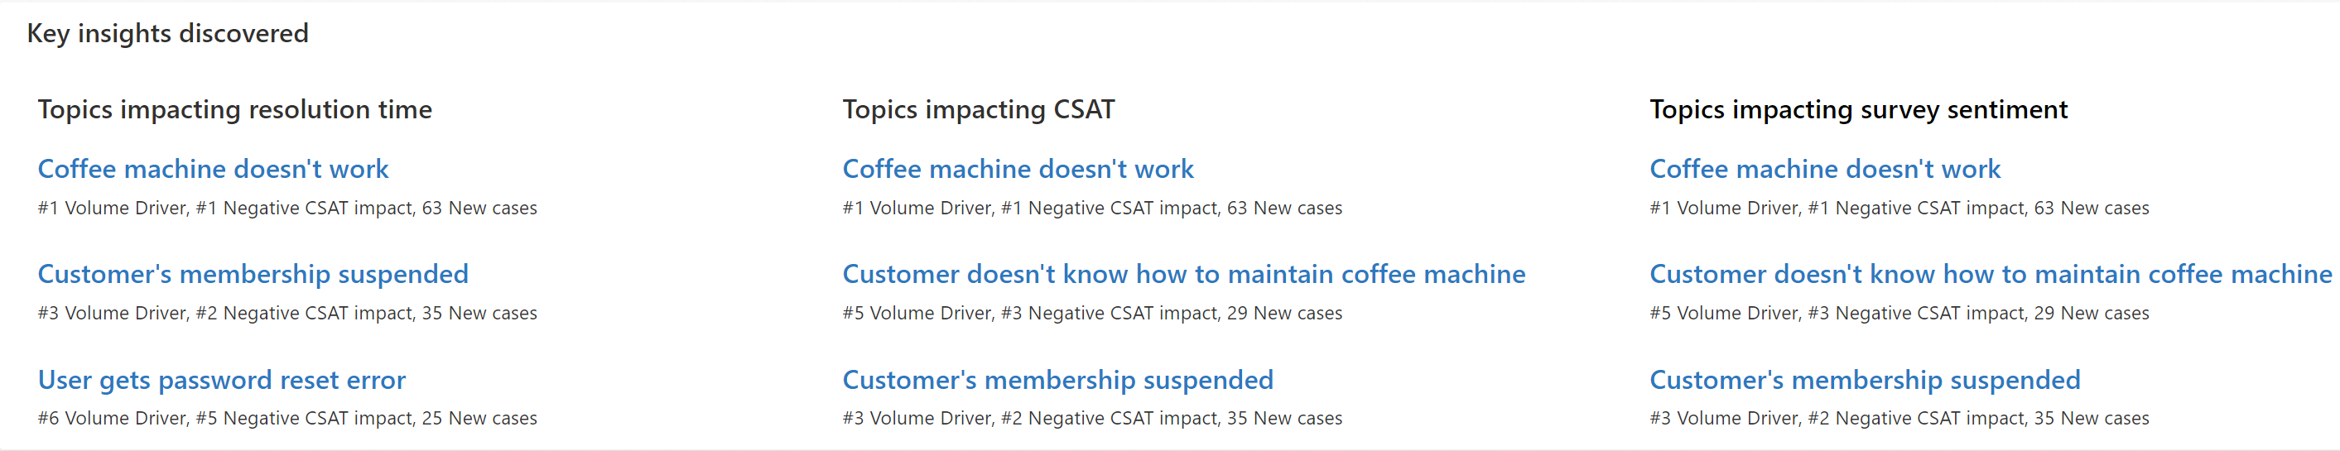Click '#5 Volume Driver, 29 New cases' under CSAT

1092,313
